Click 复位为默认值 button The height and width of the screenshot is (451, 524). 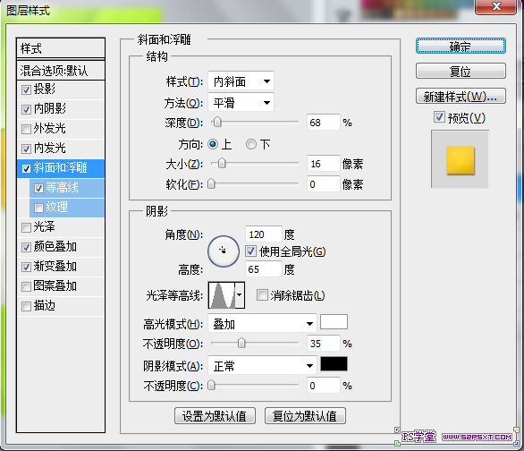(305, 416)
